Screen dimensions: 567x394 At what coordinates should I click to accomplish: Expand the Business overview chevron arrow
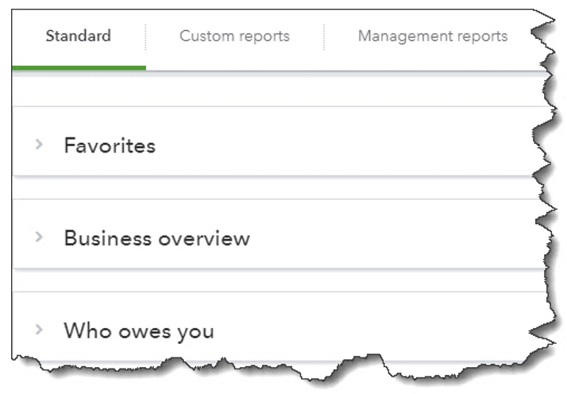[39, 237]
